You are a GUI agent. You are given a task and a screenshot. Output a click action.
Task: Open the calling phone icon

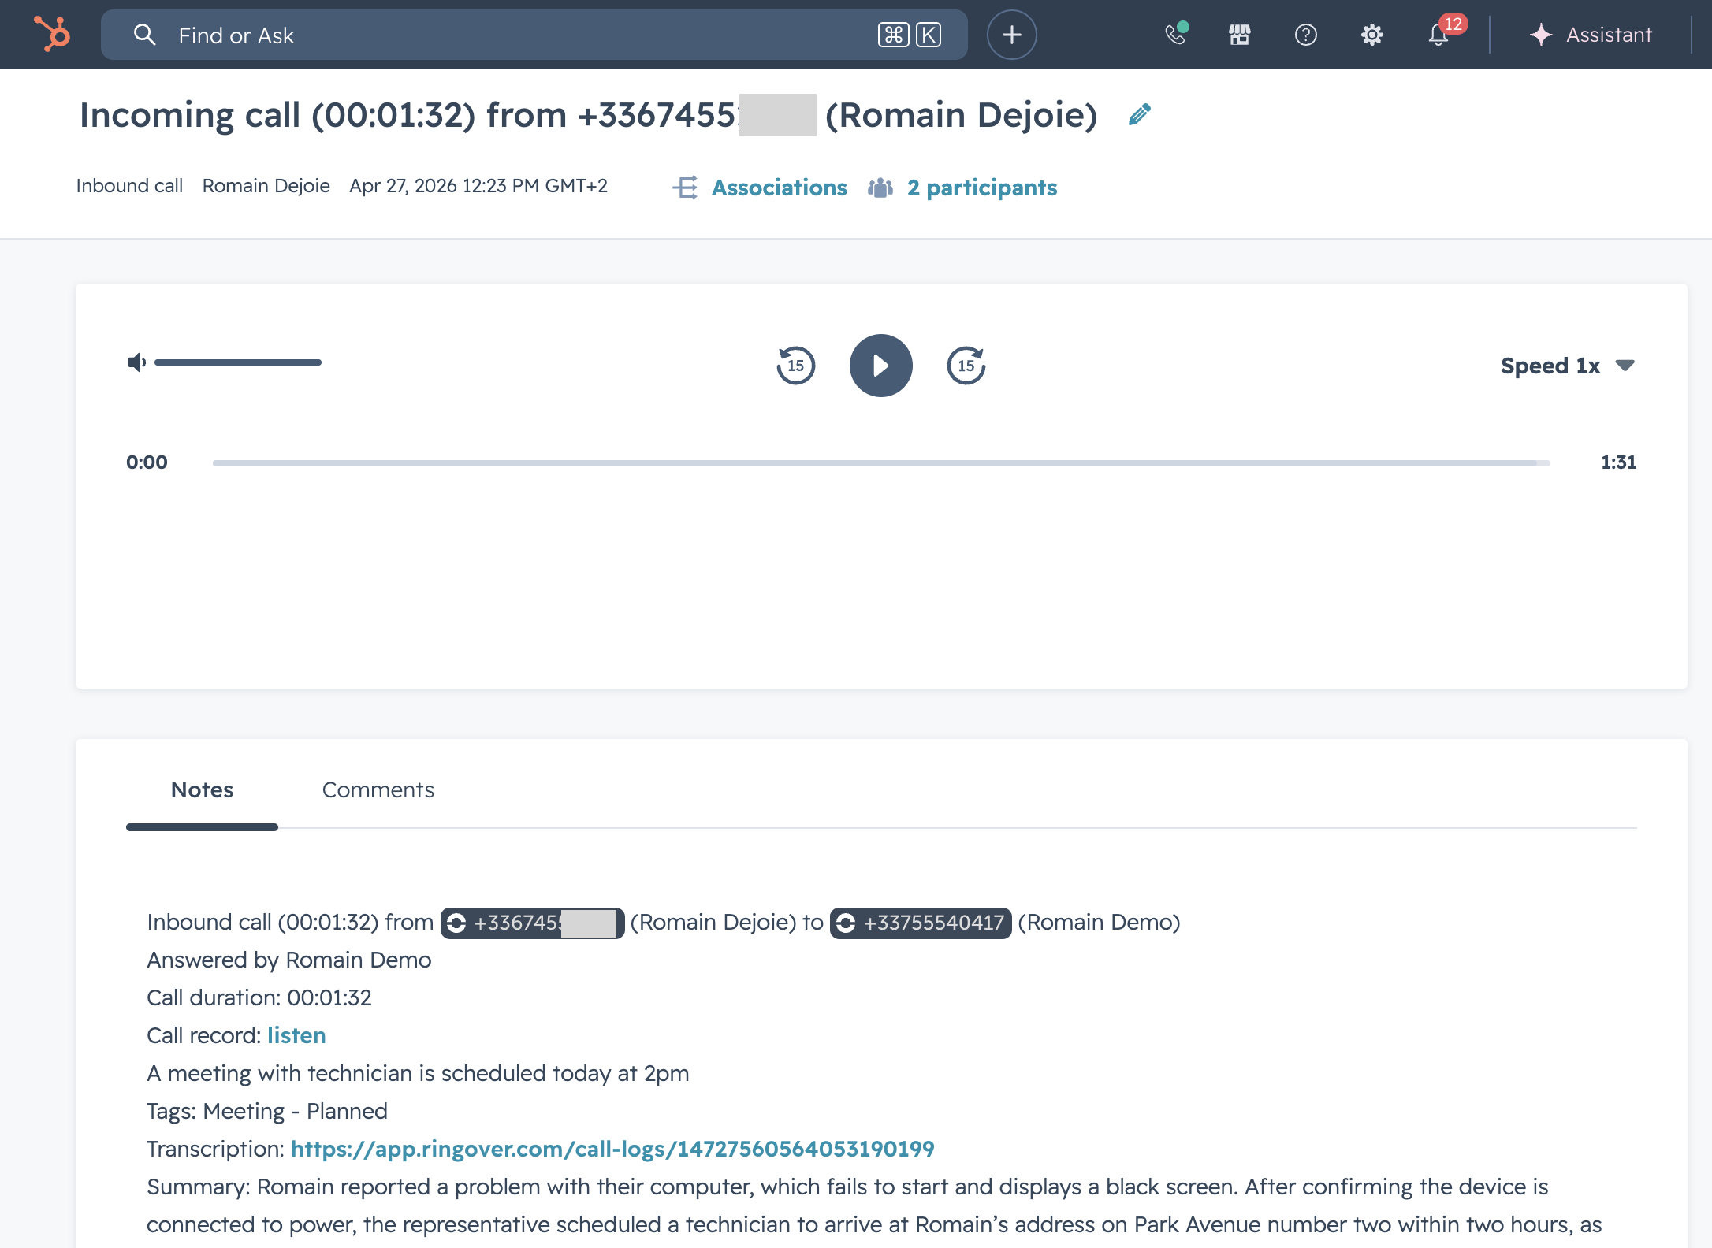pyautogui.click(x=1175, y=35)
